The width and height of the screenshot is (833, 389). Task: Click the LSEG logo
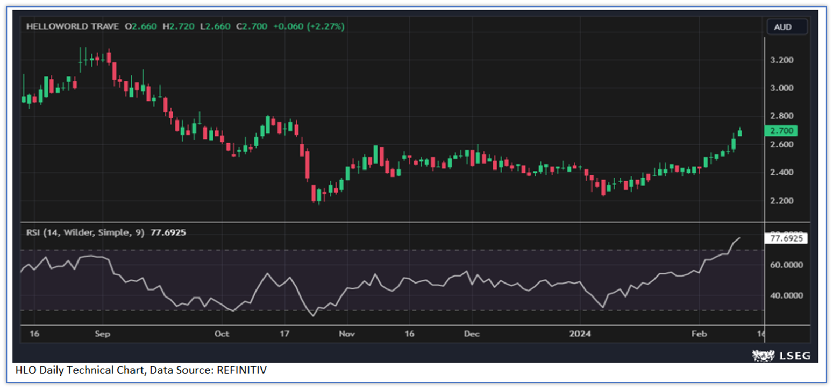pyautogui.click(x=781, y=356)
